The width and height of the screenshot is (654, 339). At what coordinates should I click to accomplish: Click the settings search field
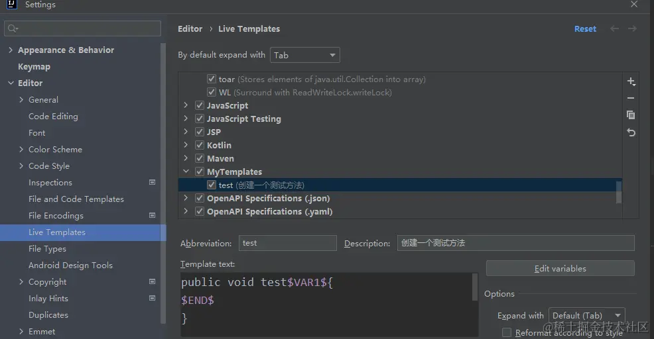pyautogui.click(x=83, y=28)
